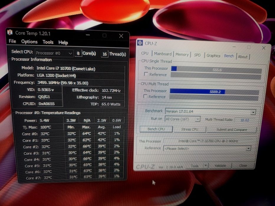This screenshot has width=275, height=206.
Task: Open the Help menu in Core Temp
Action: (63, 43)
